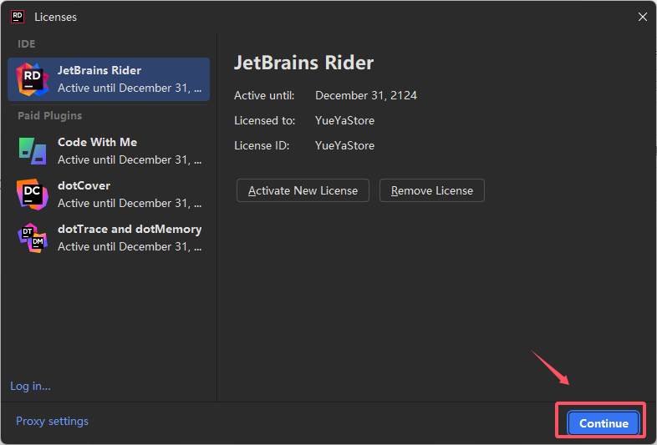
Task: Click Active until text under dotTrace and dotMemory
Action: [x=130, y=247]
